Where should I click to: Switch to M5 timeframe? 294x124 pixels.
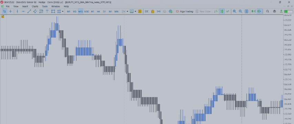(75, 11)
